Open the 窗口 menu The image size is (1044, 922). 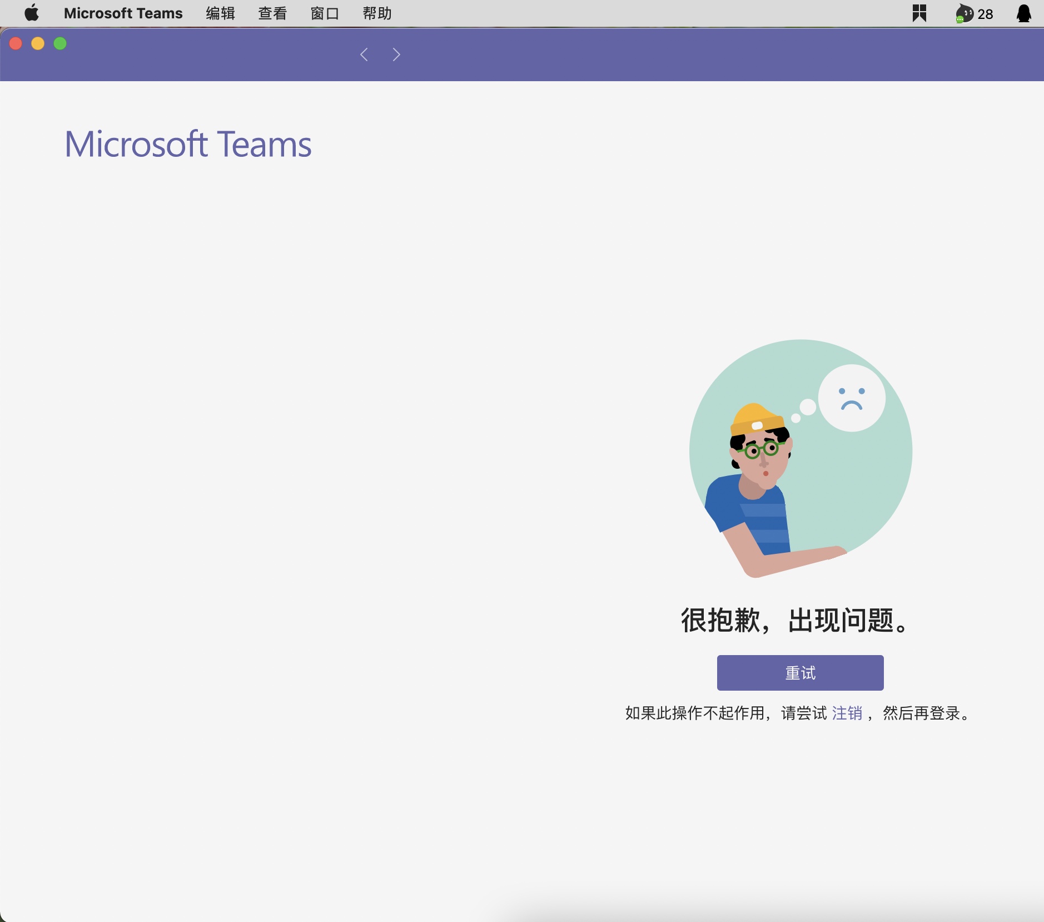[x=325, y=13]
